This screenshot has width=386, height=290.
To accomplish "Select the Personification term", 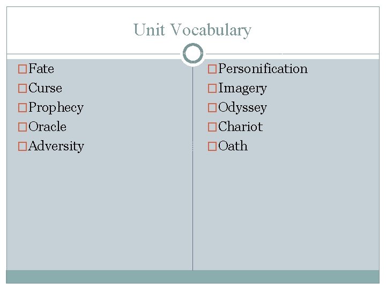I will 263,69.
